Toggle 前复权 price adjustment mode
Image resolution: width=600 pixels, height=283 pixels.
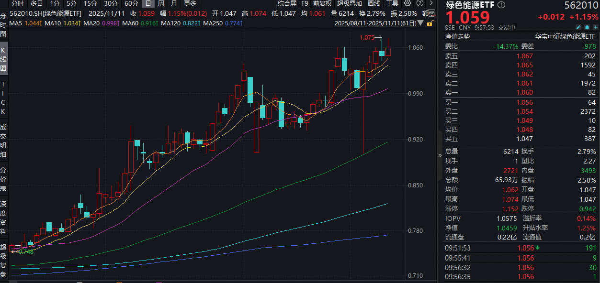tap(322, 3)
